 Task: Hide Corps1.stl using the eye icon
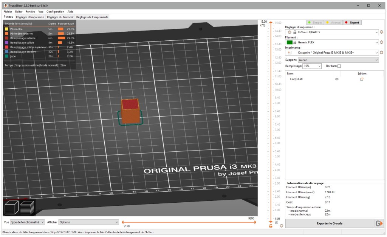337,79
